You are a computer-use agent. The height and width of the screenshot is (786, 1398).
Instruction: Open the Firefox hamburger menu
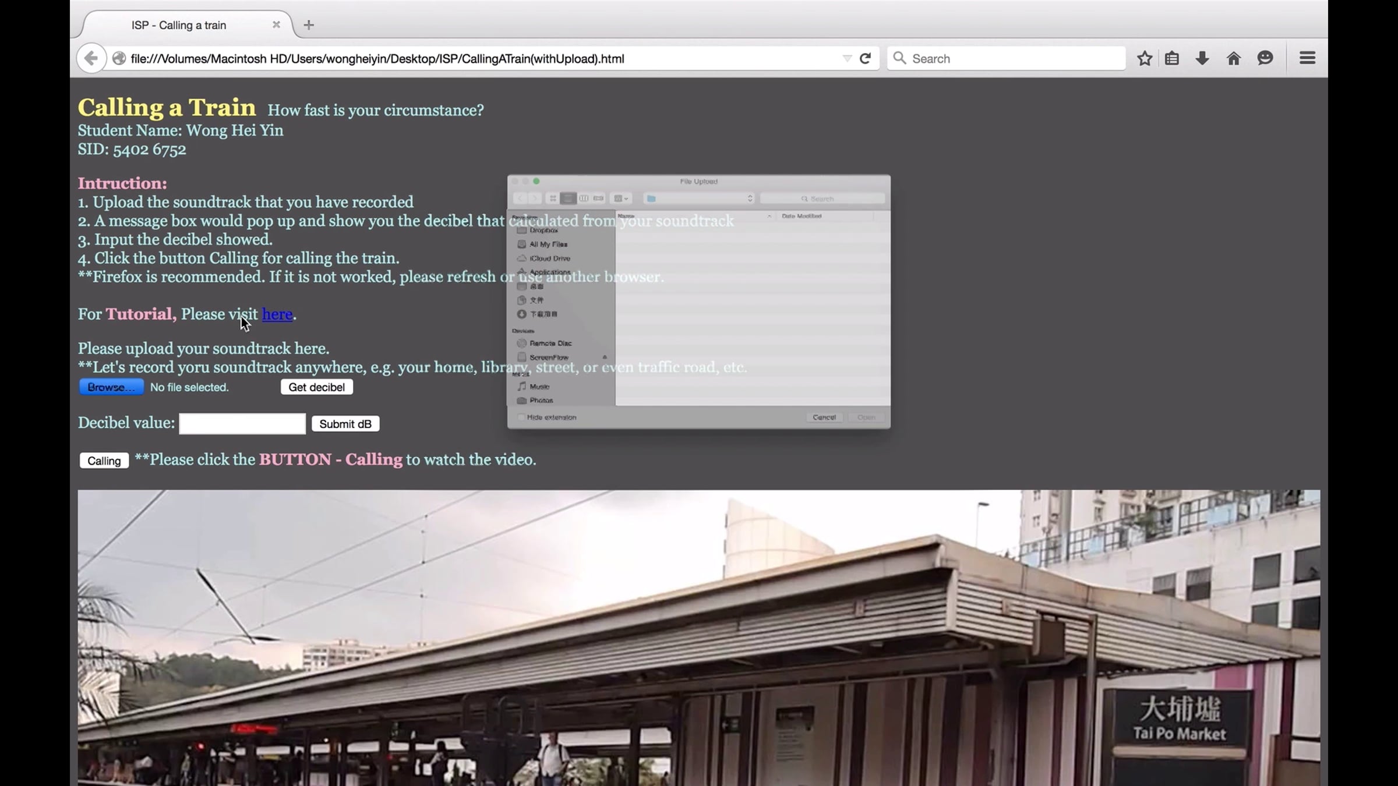[1307, 58]
